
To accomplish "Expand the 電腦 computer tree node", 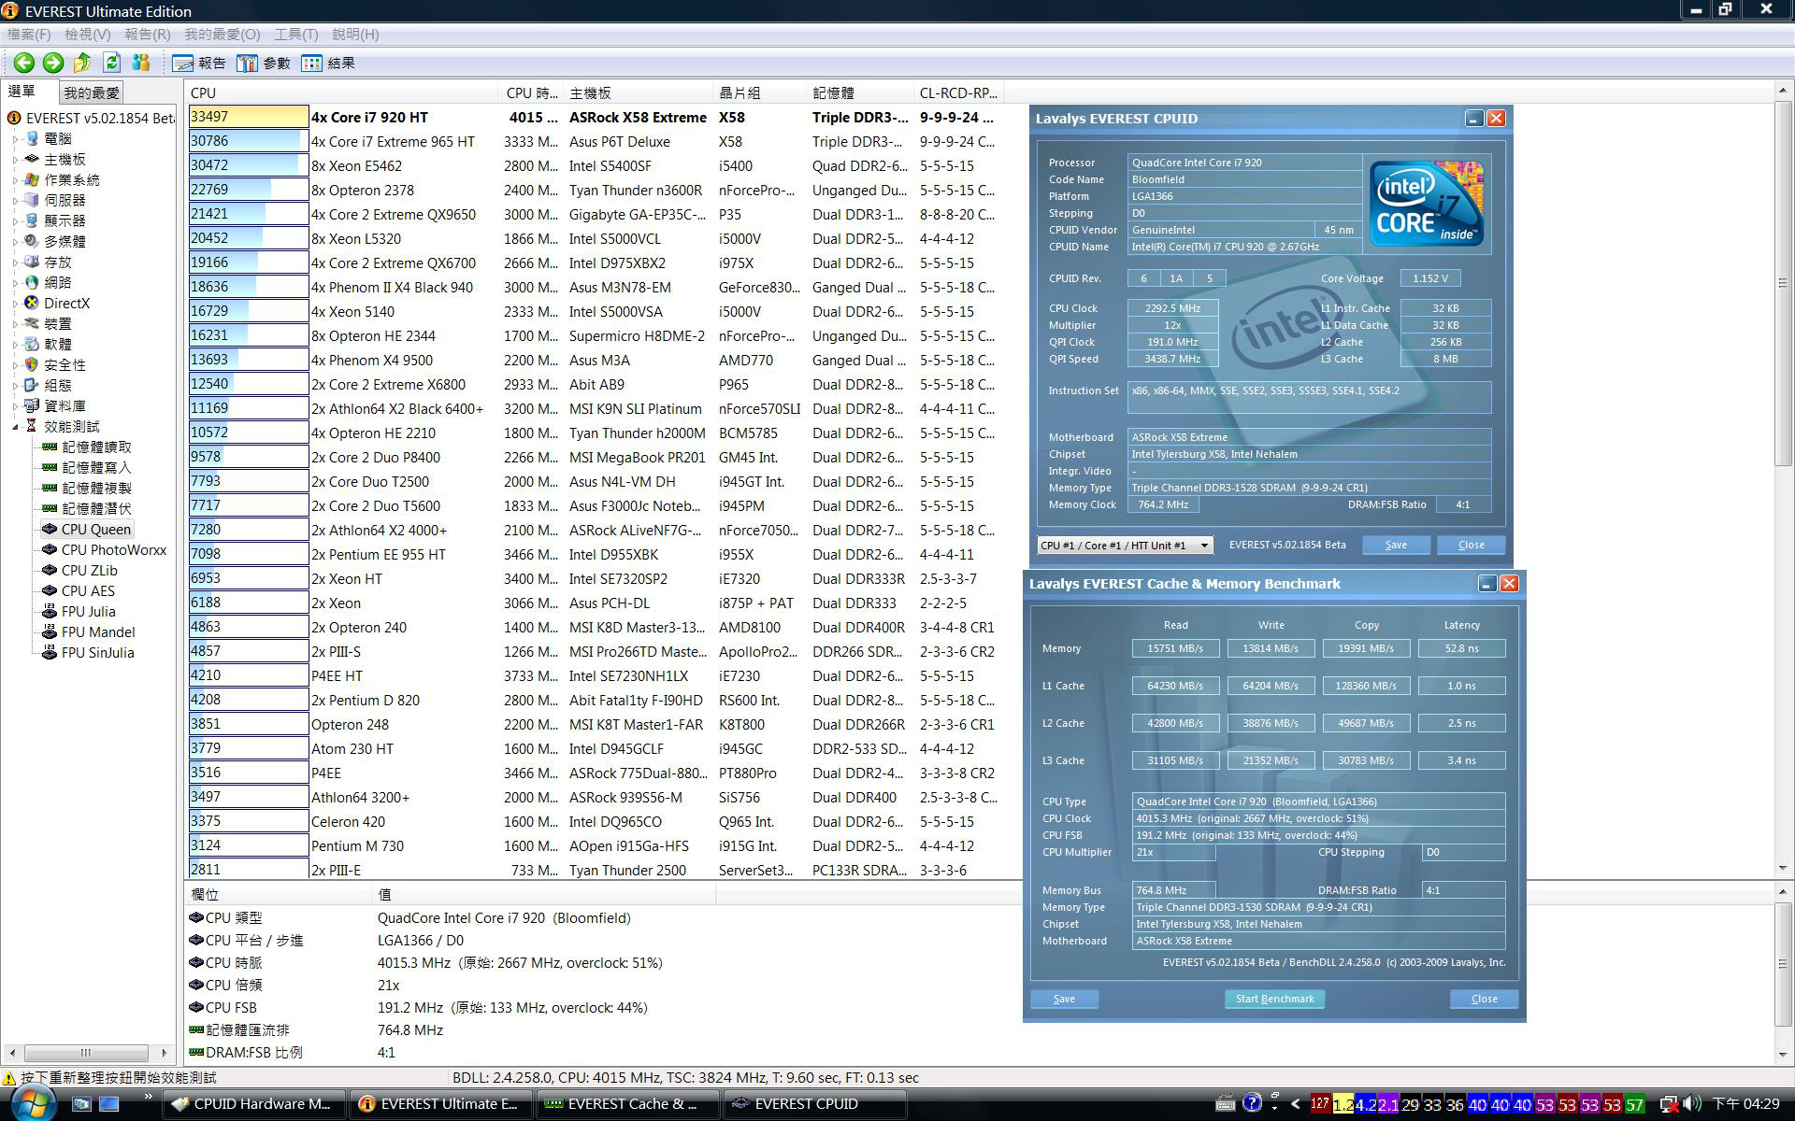I will tap(15, 138).
